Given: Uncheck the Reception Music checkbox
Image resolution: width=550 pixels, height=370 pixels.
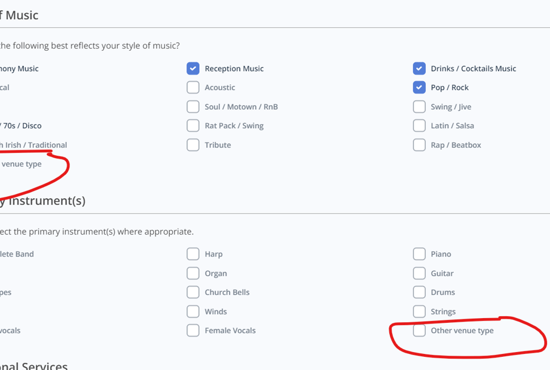Looking at the screenshot, I should coord(192,69).
